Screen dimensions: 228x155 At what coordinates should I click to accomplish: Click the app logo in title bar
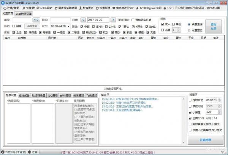pos(3,3)
